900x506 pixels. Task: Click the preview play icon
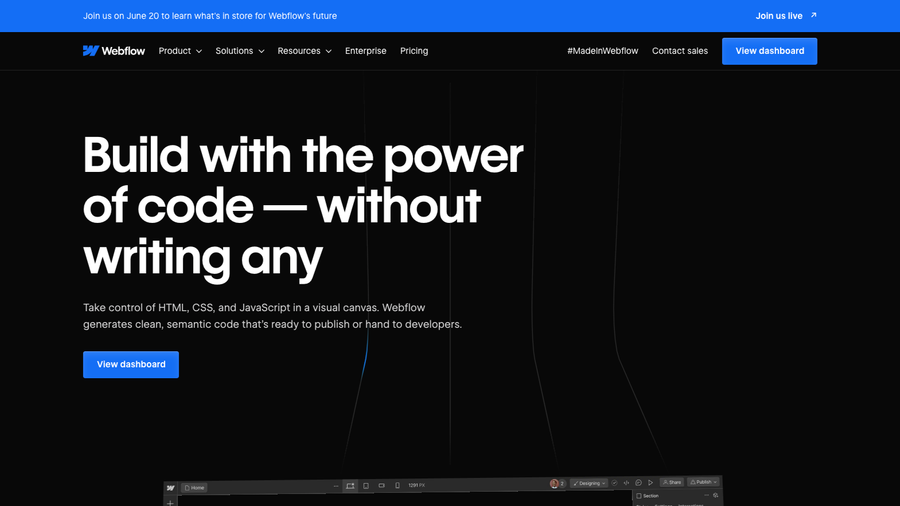click(x=650, y=483)
